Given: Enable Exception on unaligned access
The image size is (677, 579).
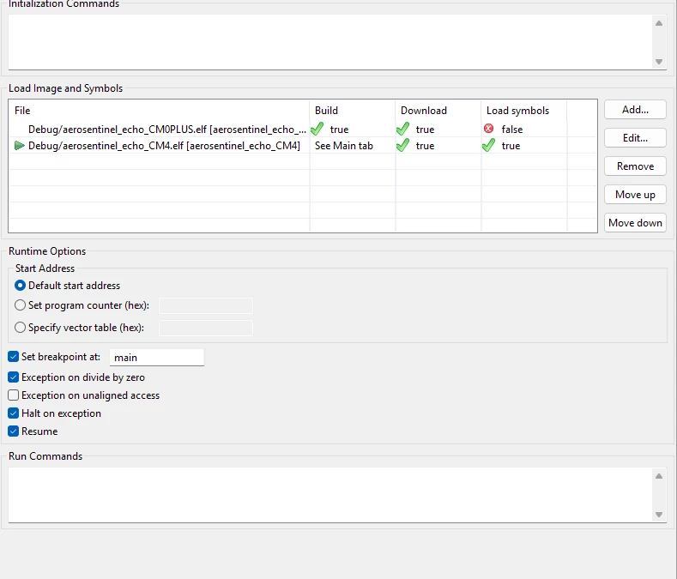Looking at the screenshot, I should [14, 395].
